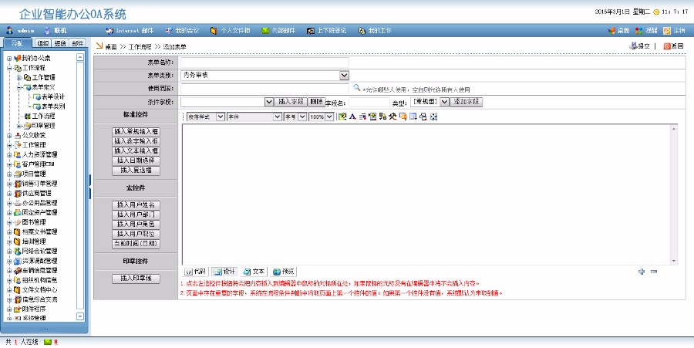The height and width of the screenshot is (348, 694).
Task: Open the 表单类别 dropdown showing 内务审核
Action: point(264,76)
